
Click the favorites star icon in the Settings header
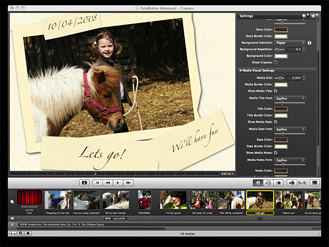click(314, 16)
